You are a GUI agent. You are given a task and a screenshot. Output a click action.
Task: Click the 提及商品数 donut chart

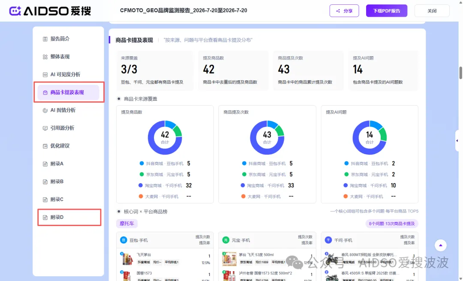pyautogui.click(x=165, y=137)
